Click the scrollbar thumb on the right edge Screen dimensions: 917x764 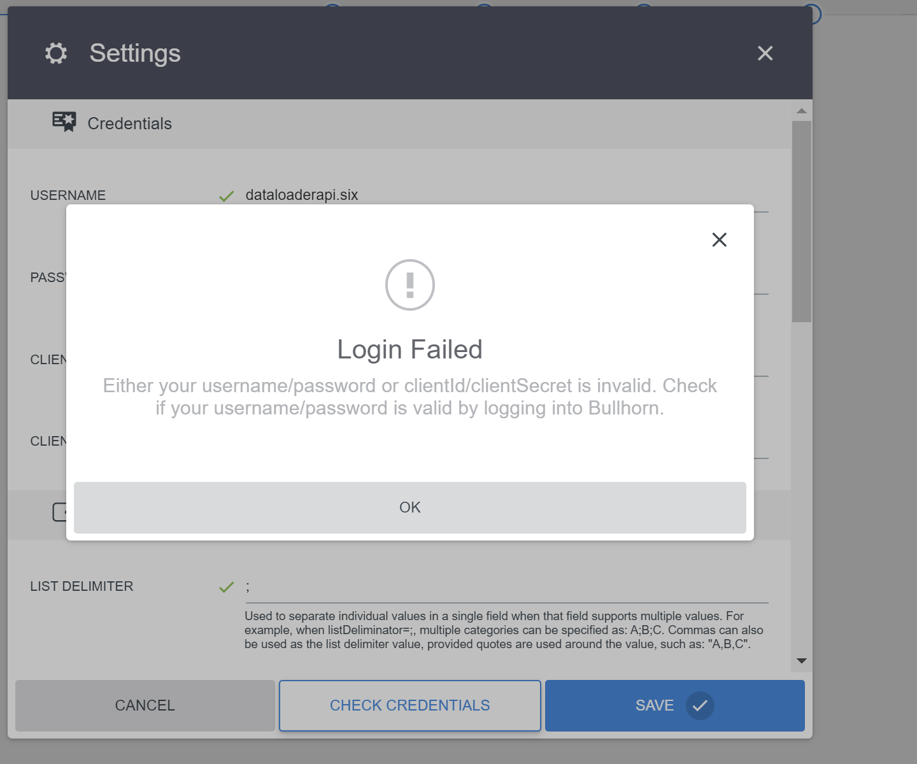tap(801, 216)
